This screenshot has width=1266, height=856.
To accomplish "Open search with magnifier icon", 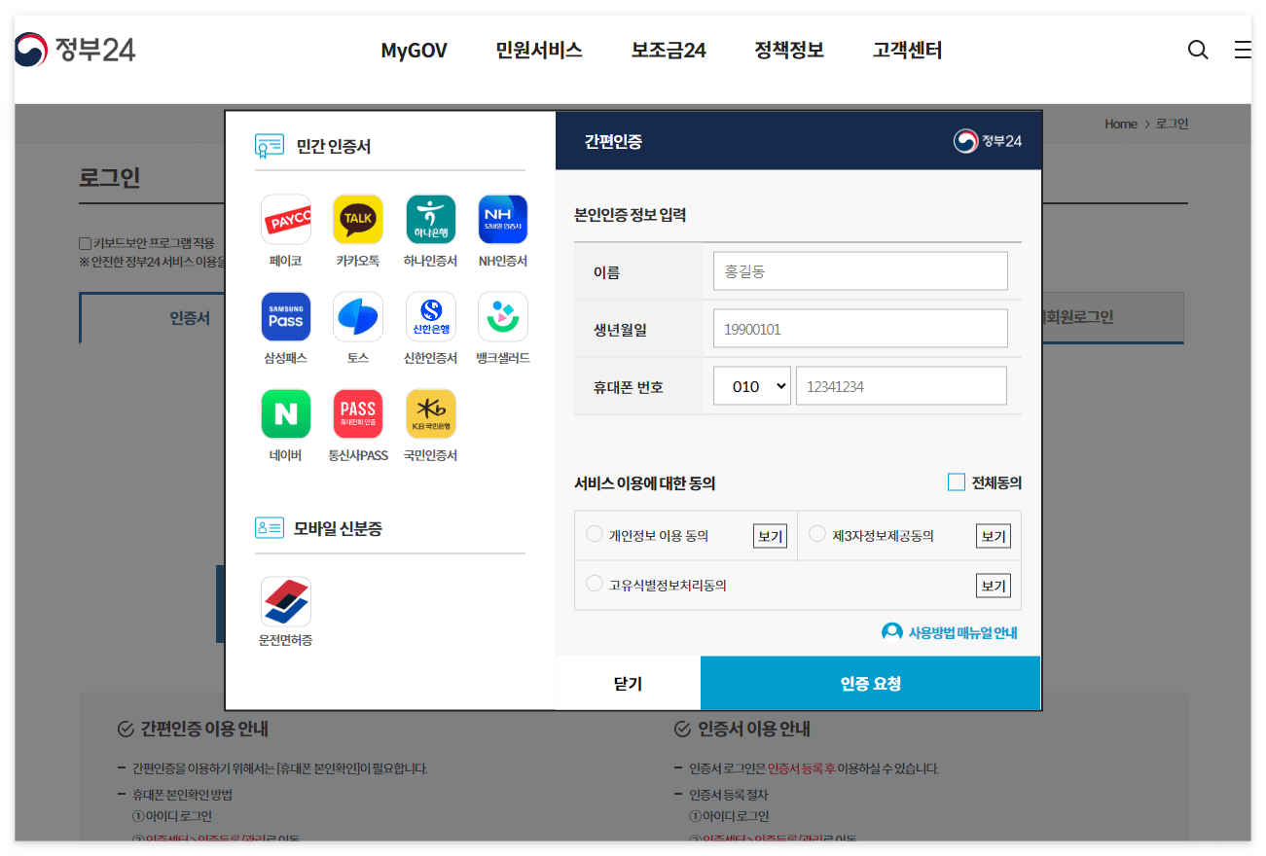I will (x=1198, y=50).
